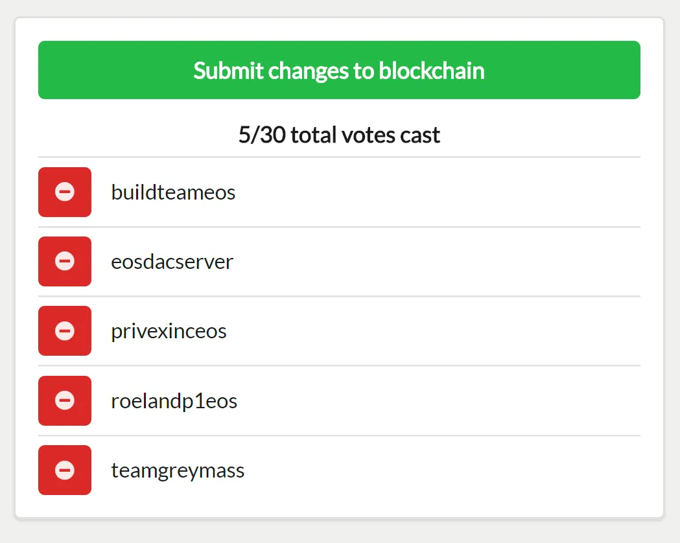Select the teamgreymass producer name
The height and width of the screenshot is (543, 680).
point(178,471)
